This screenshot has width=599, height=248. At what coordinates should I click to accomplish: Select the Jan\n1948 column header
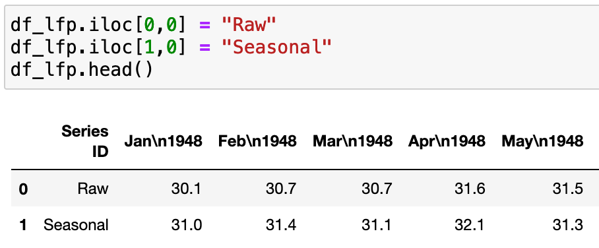click(x=163, y=141)
